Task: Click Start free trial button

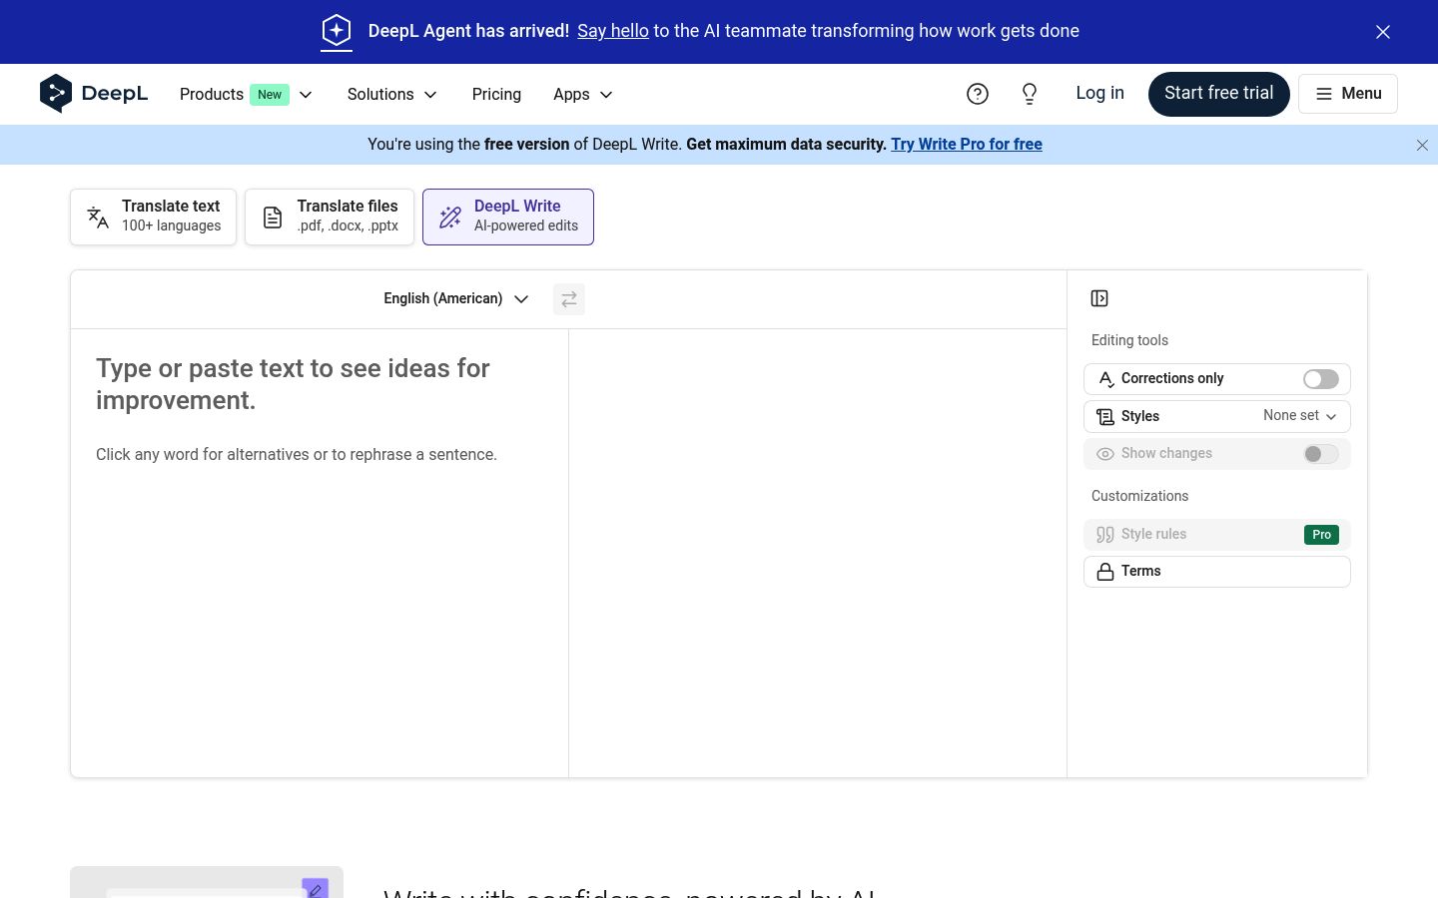Action: pyautogui.click(x=1218, y=94)
